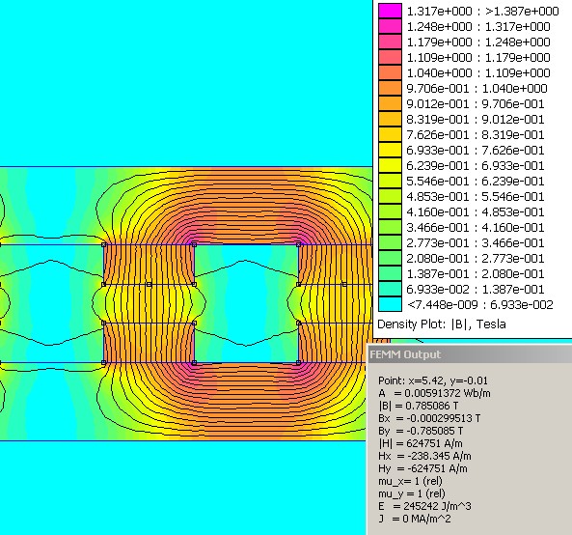Click the swatch for range 7.626e-001 : 8.319e-001

click(390, 134)
